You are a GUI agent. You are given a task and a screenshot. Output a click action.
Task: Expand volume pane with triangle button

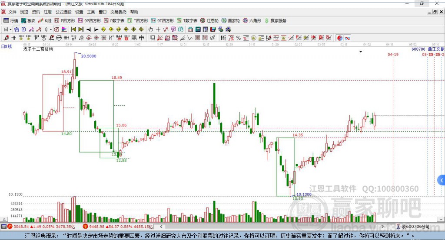click(x=4, y=219)
